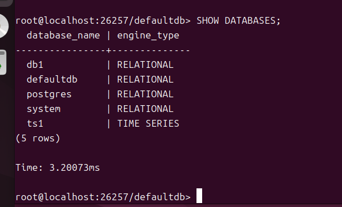The height and width of the screenshot is (207, 342).
Task: Click RELATIONAL in the postgres row
Action: click(x=146, y=94)
